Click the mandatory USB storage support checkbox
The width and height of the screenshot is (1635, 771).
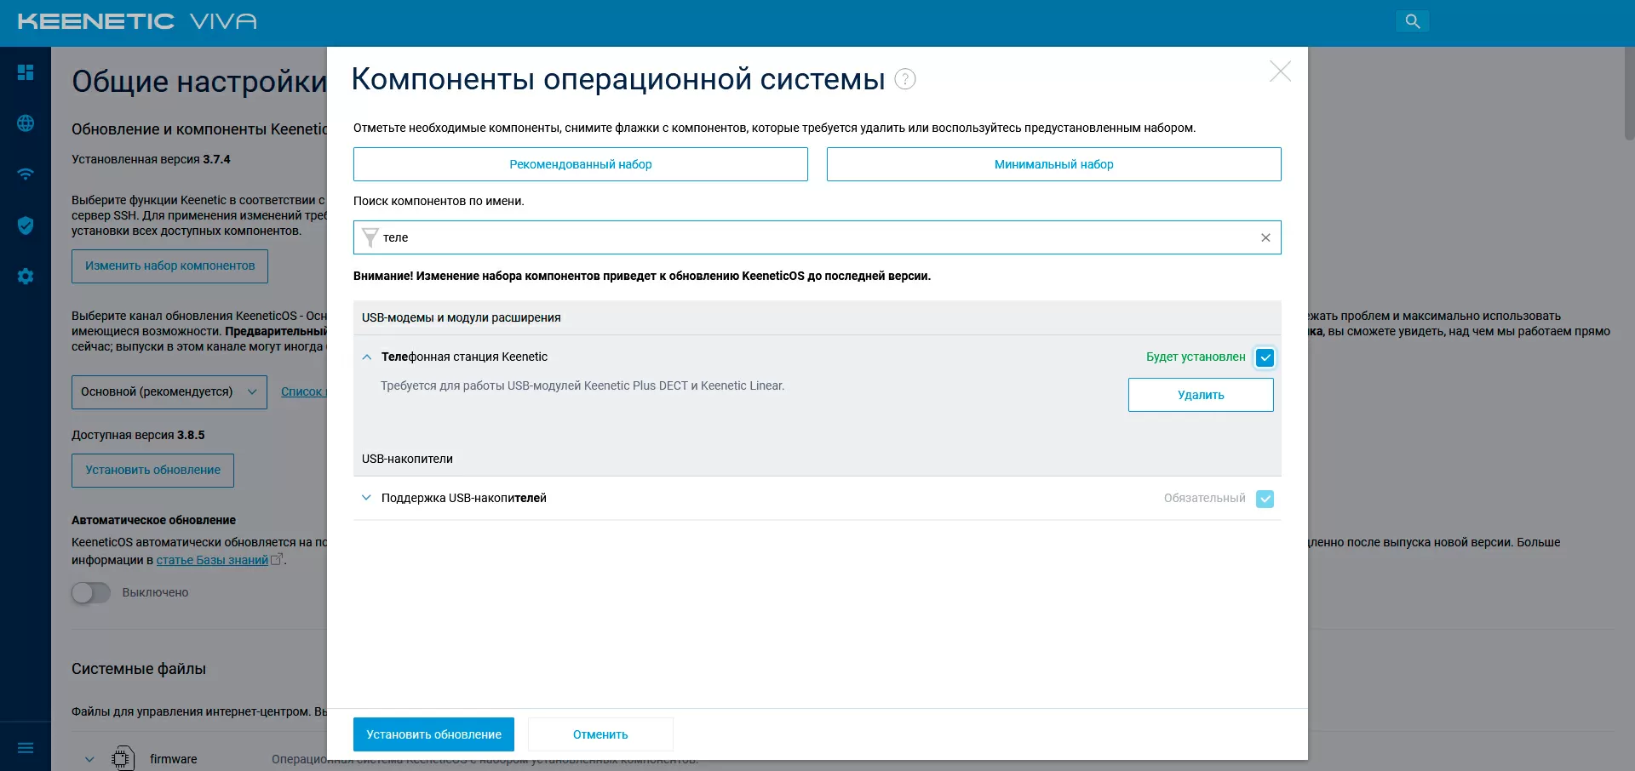click(1265, 499)
